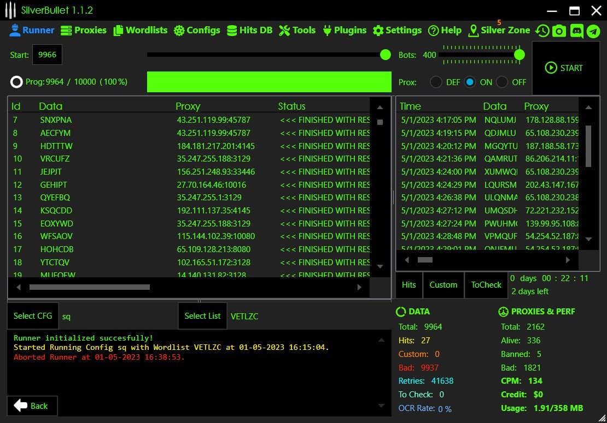Switch to the Proxies tab
This screenshot has height=423, width=607.
[84, 31]
